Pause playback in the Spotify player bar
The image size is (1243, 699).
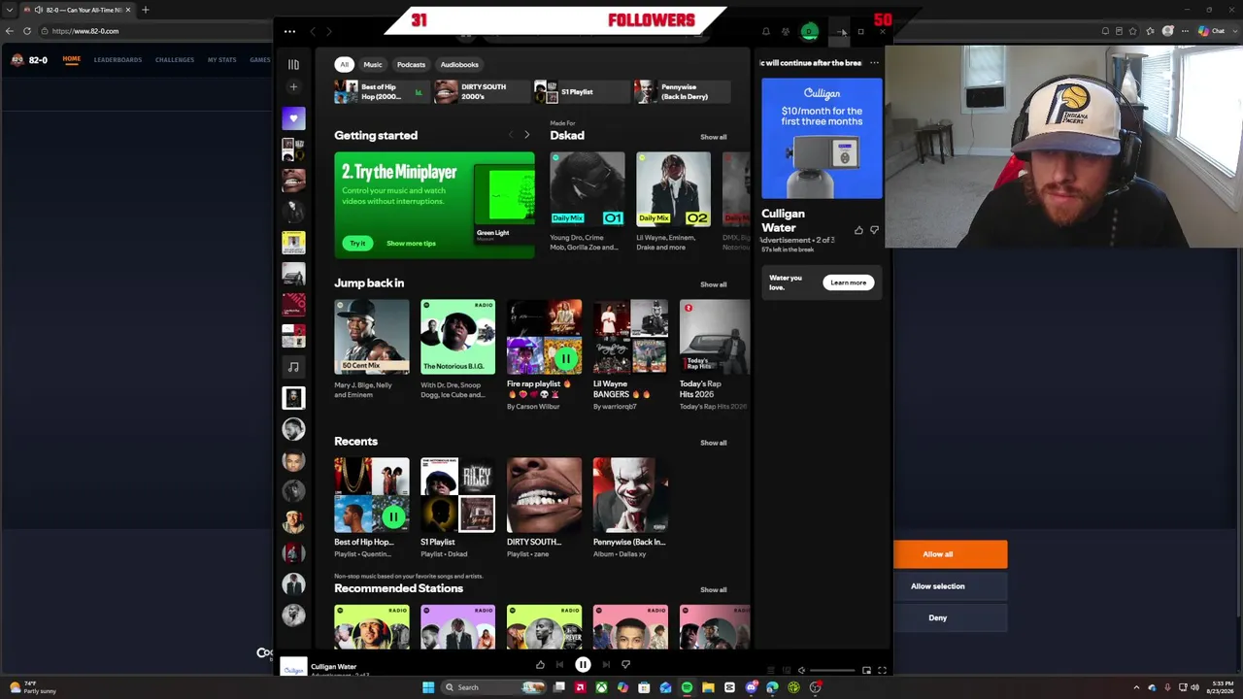[x=583, y=665]
